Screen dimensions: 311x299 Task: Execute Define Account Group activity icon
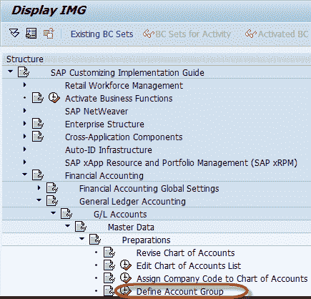[126, 291]
